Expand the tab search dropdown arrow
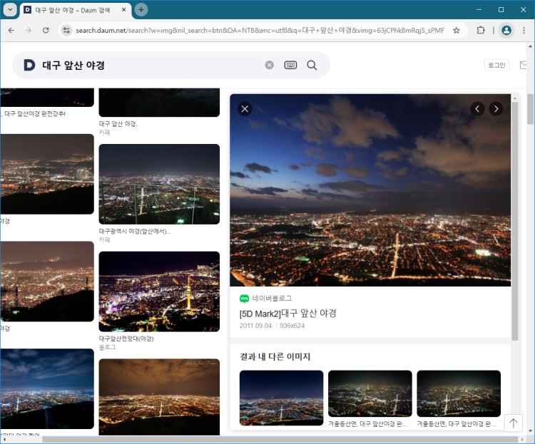535x444 pixels. point(10,10)
